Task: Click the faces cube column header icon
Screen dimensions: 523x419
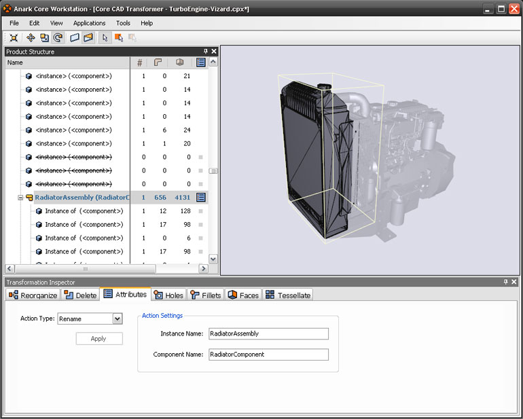Action: (180, 62)
